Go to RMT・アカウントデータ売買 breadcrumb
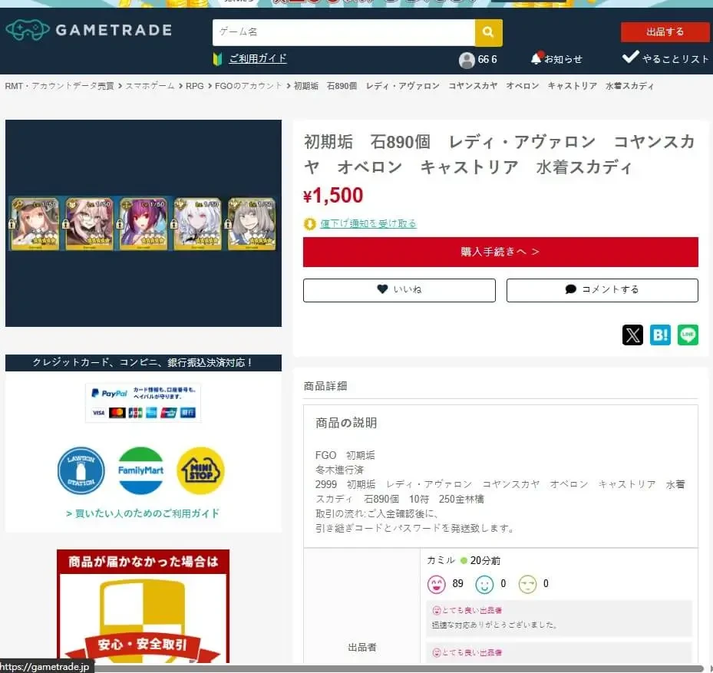Image resolution: width=713 pixels, height=673 pixels. pyautogui.click(x=60, y=86)
